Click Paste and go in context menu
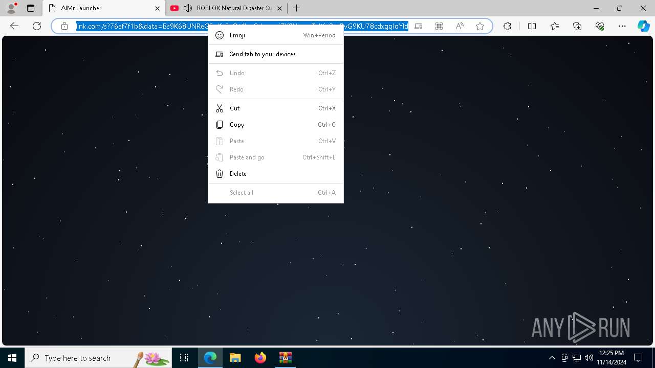The image size is (655, 368). [x=276, y=157]
